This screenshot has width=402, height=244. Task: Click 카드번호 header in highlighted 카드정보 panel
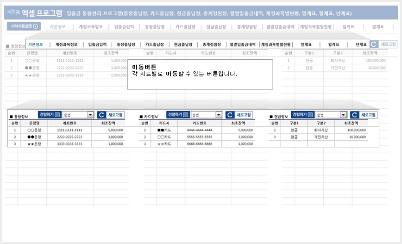[x=200, y=123]
